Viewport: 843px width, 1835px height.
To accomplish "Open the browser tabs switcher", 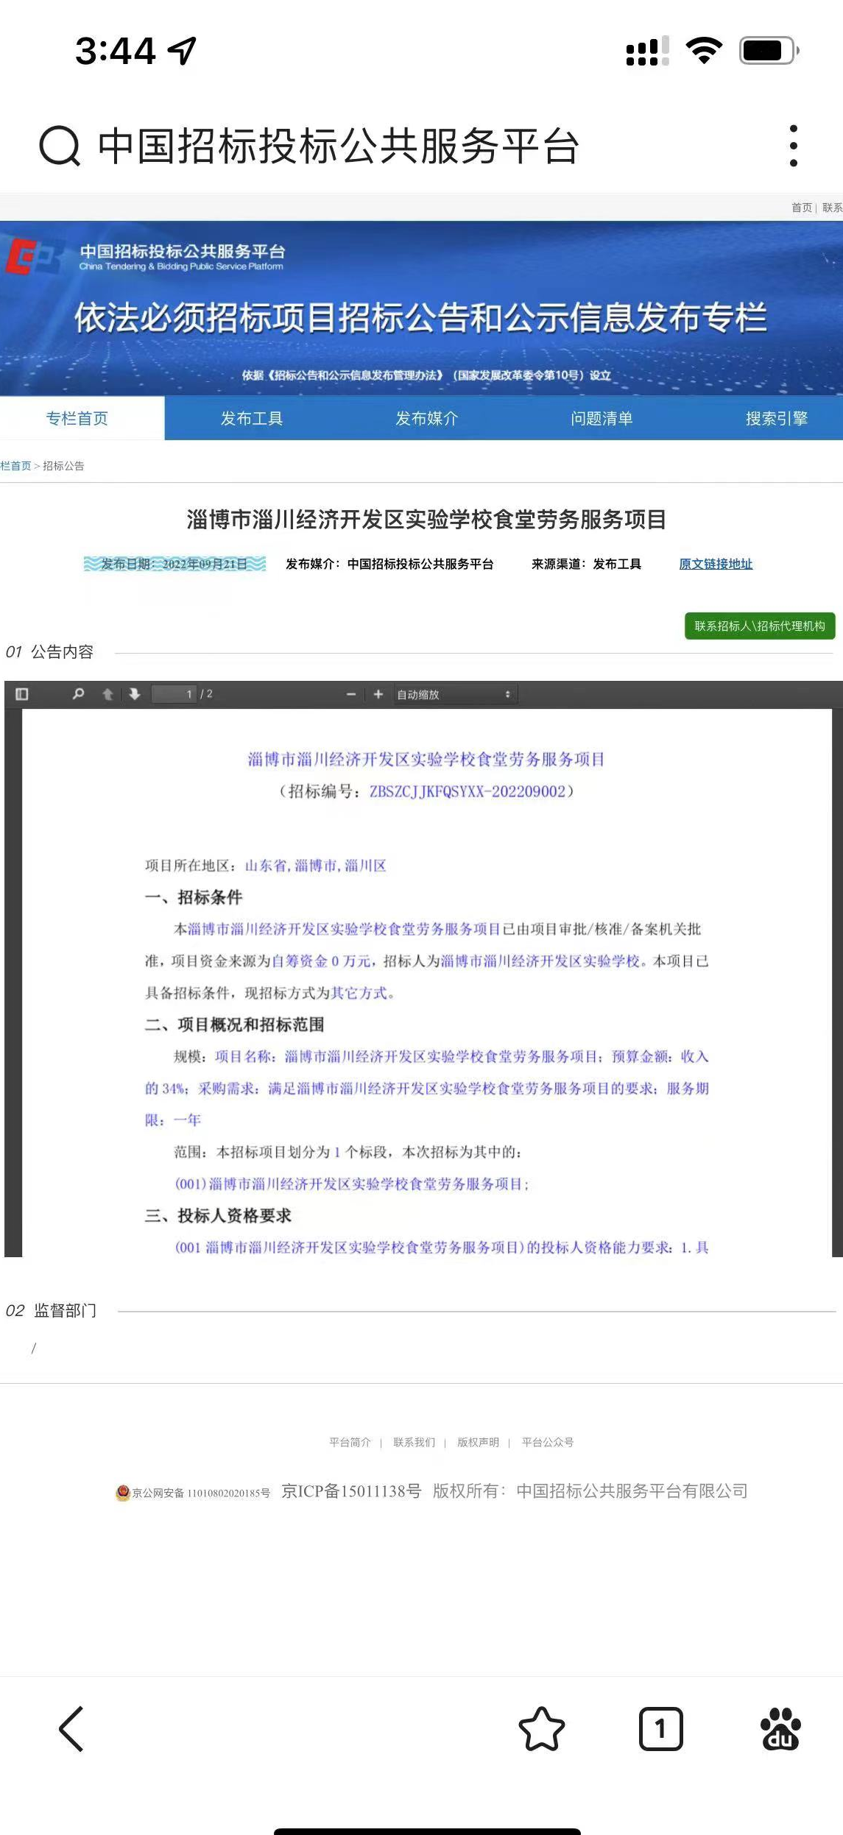I will pos(660,1728).
